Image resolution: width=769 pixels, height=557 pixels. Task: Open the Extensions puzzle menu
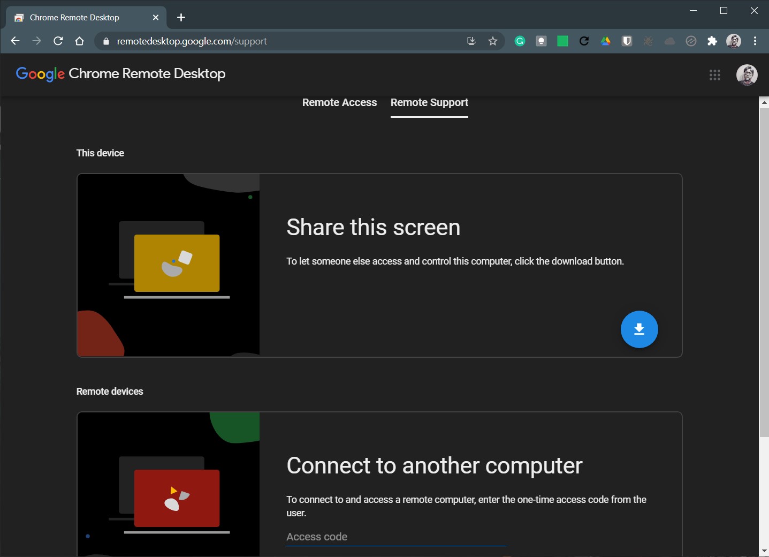[x=712, y=41]
